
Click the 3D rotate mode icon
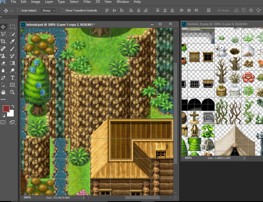click(x=236, y=10)
